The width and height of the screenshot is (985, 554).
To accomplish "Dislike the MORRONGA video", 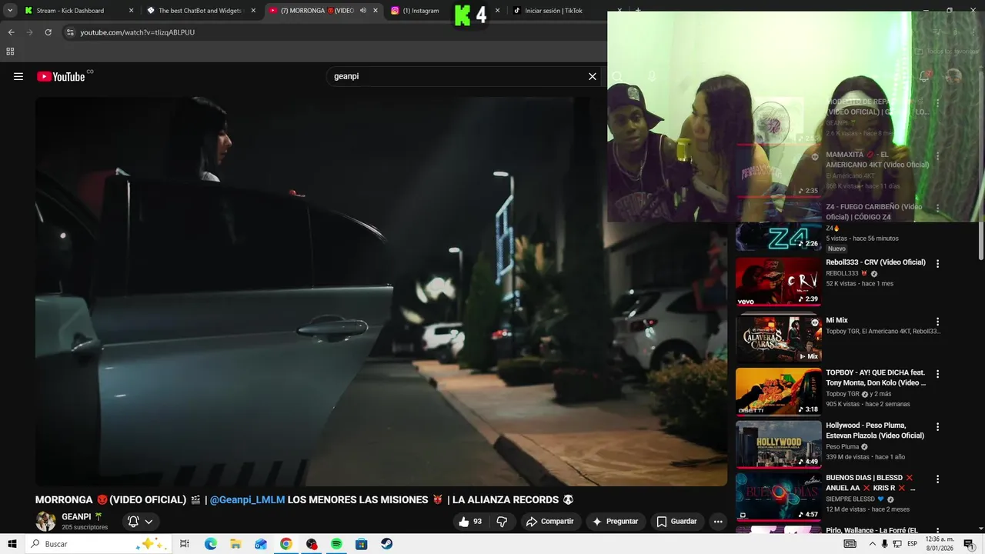I will [502, 521].
